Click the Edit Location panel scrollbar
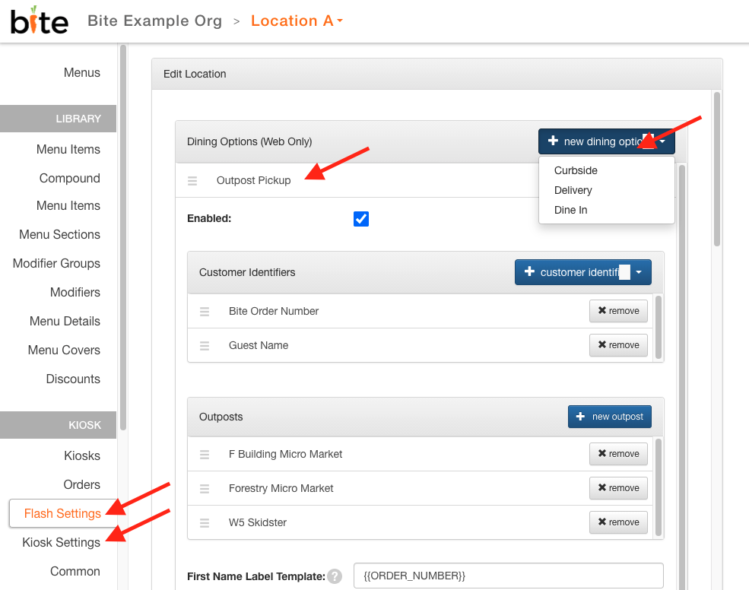This screenshot has height=590, width=749. (716, 169)
